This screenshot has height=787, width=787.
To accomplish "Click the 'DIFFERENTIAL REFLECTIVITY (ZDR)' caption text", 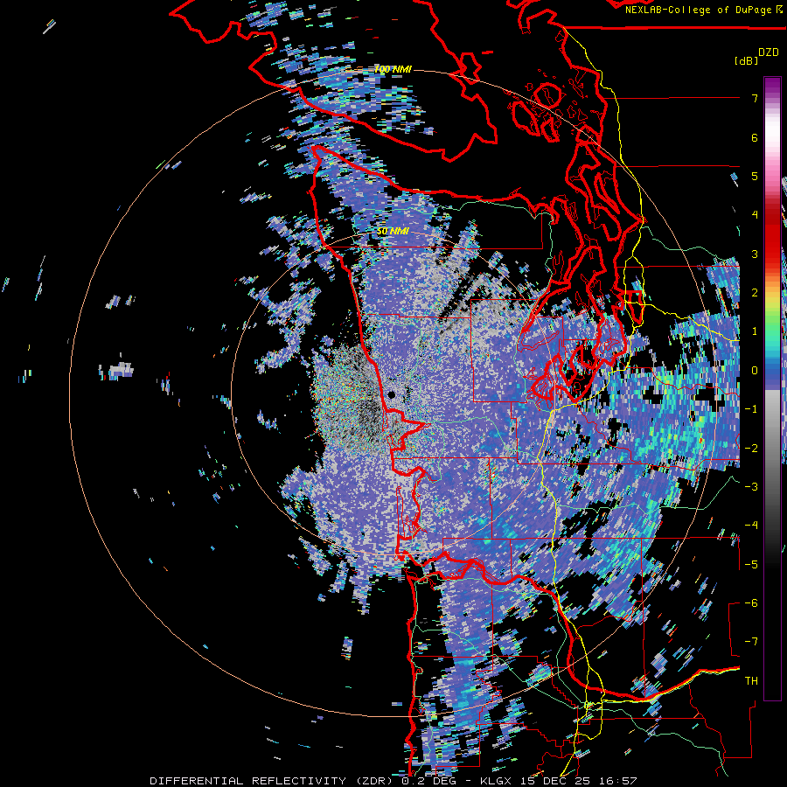I will [273, 781].
